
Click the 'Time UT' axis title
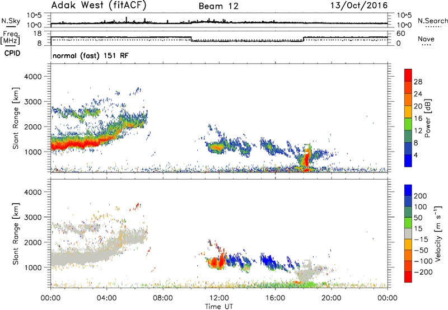pos(219,306)
